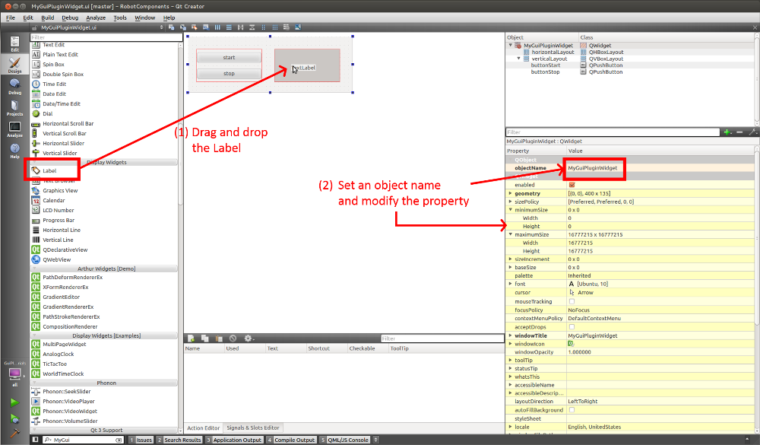Toggle the sidebar visibility button in status bar

(36, 440)
